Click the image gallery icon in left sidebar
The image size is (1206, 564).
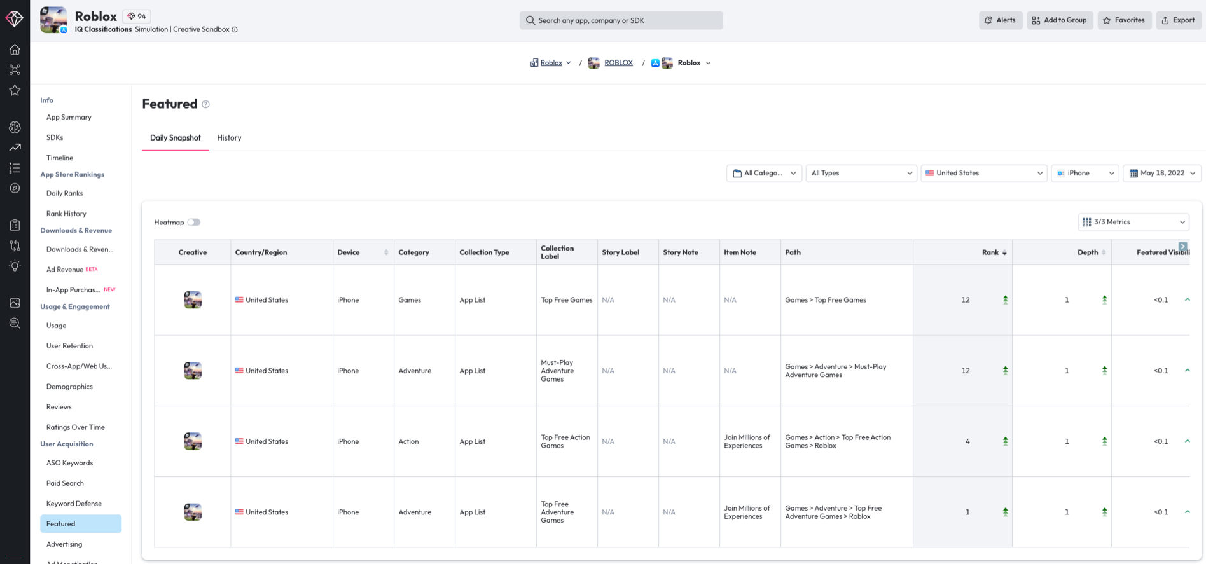point(15,303)
